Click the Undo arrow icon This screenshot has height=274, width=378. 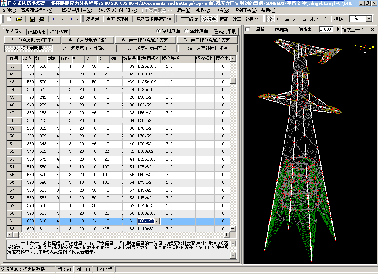click(55, 19)
